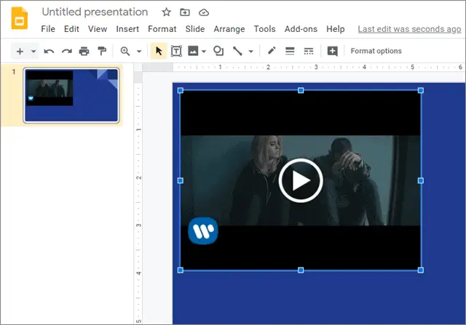Click the Warner logo on the video
Image resolution: width=466 pixels, height=325 pixels.
203,230
